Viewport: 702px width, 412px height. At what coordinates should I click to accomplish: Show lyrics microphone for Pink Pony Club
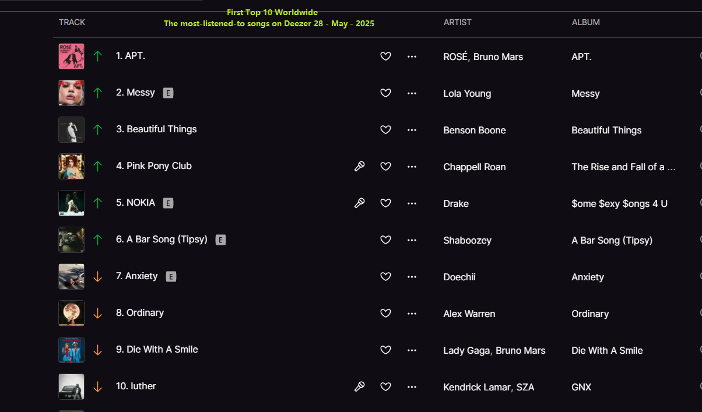point(360,167)
